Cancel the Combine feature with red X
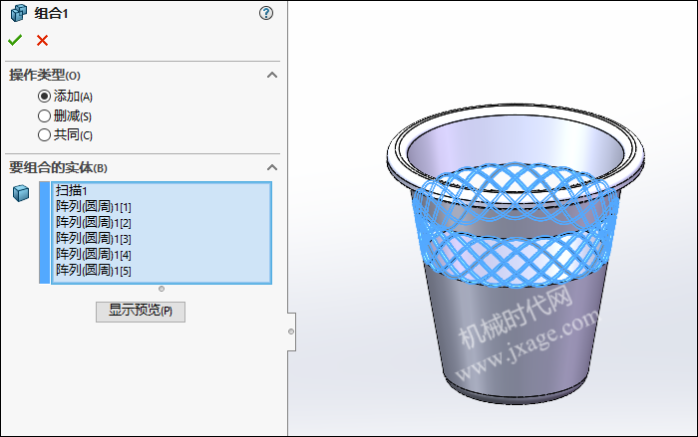Viewport: 698px width, 437px height. (x=42, y=41)
